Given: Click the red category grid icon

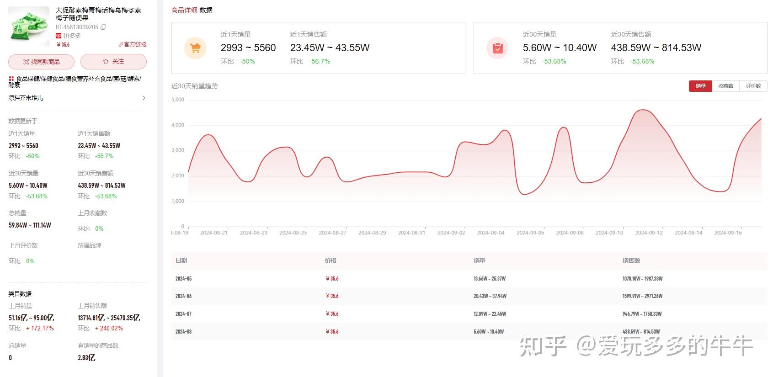Looking at the screenshot, I should click(x=11, y=79).
